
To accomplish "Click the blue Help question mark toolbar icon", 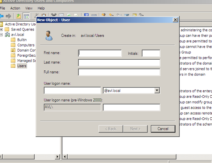I will [86, 15].
